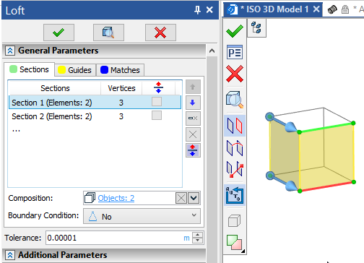
Task: Toggle the checkbox for Section 1
Action: tap(157, 101)
